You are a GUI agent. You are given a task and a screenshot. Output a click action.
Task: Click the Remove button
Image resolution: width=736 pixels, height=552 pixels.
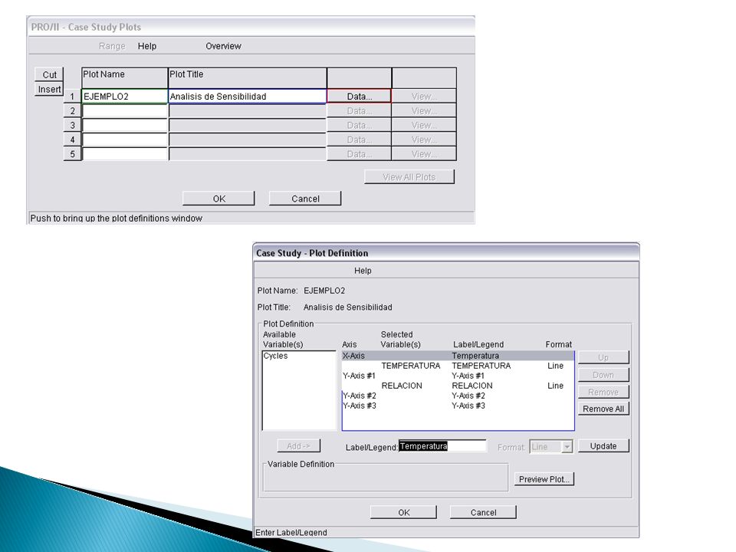tap(603, 392)
